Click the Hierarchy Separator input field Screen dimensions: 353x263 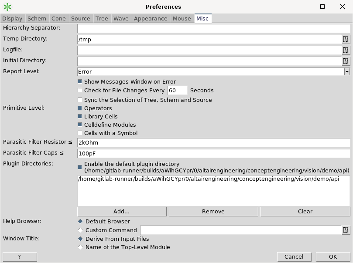[x=214, y=29]
